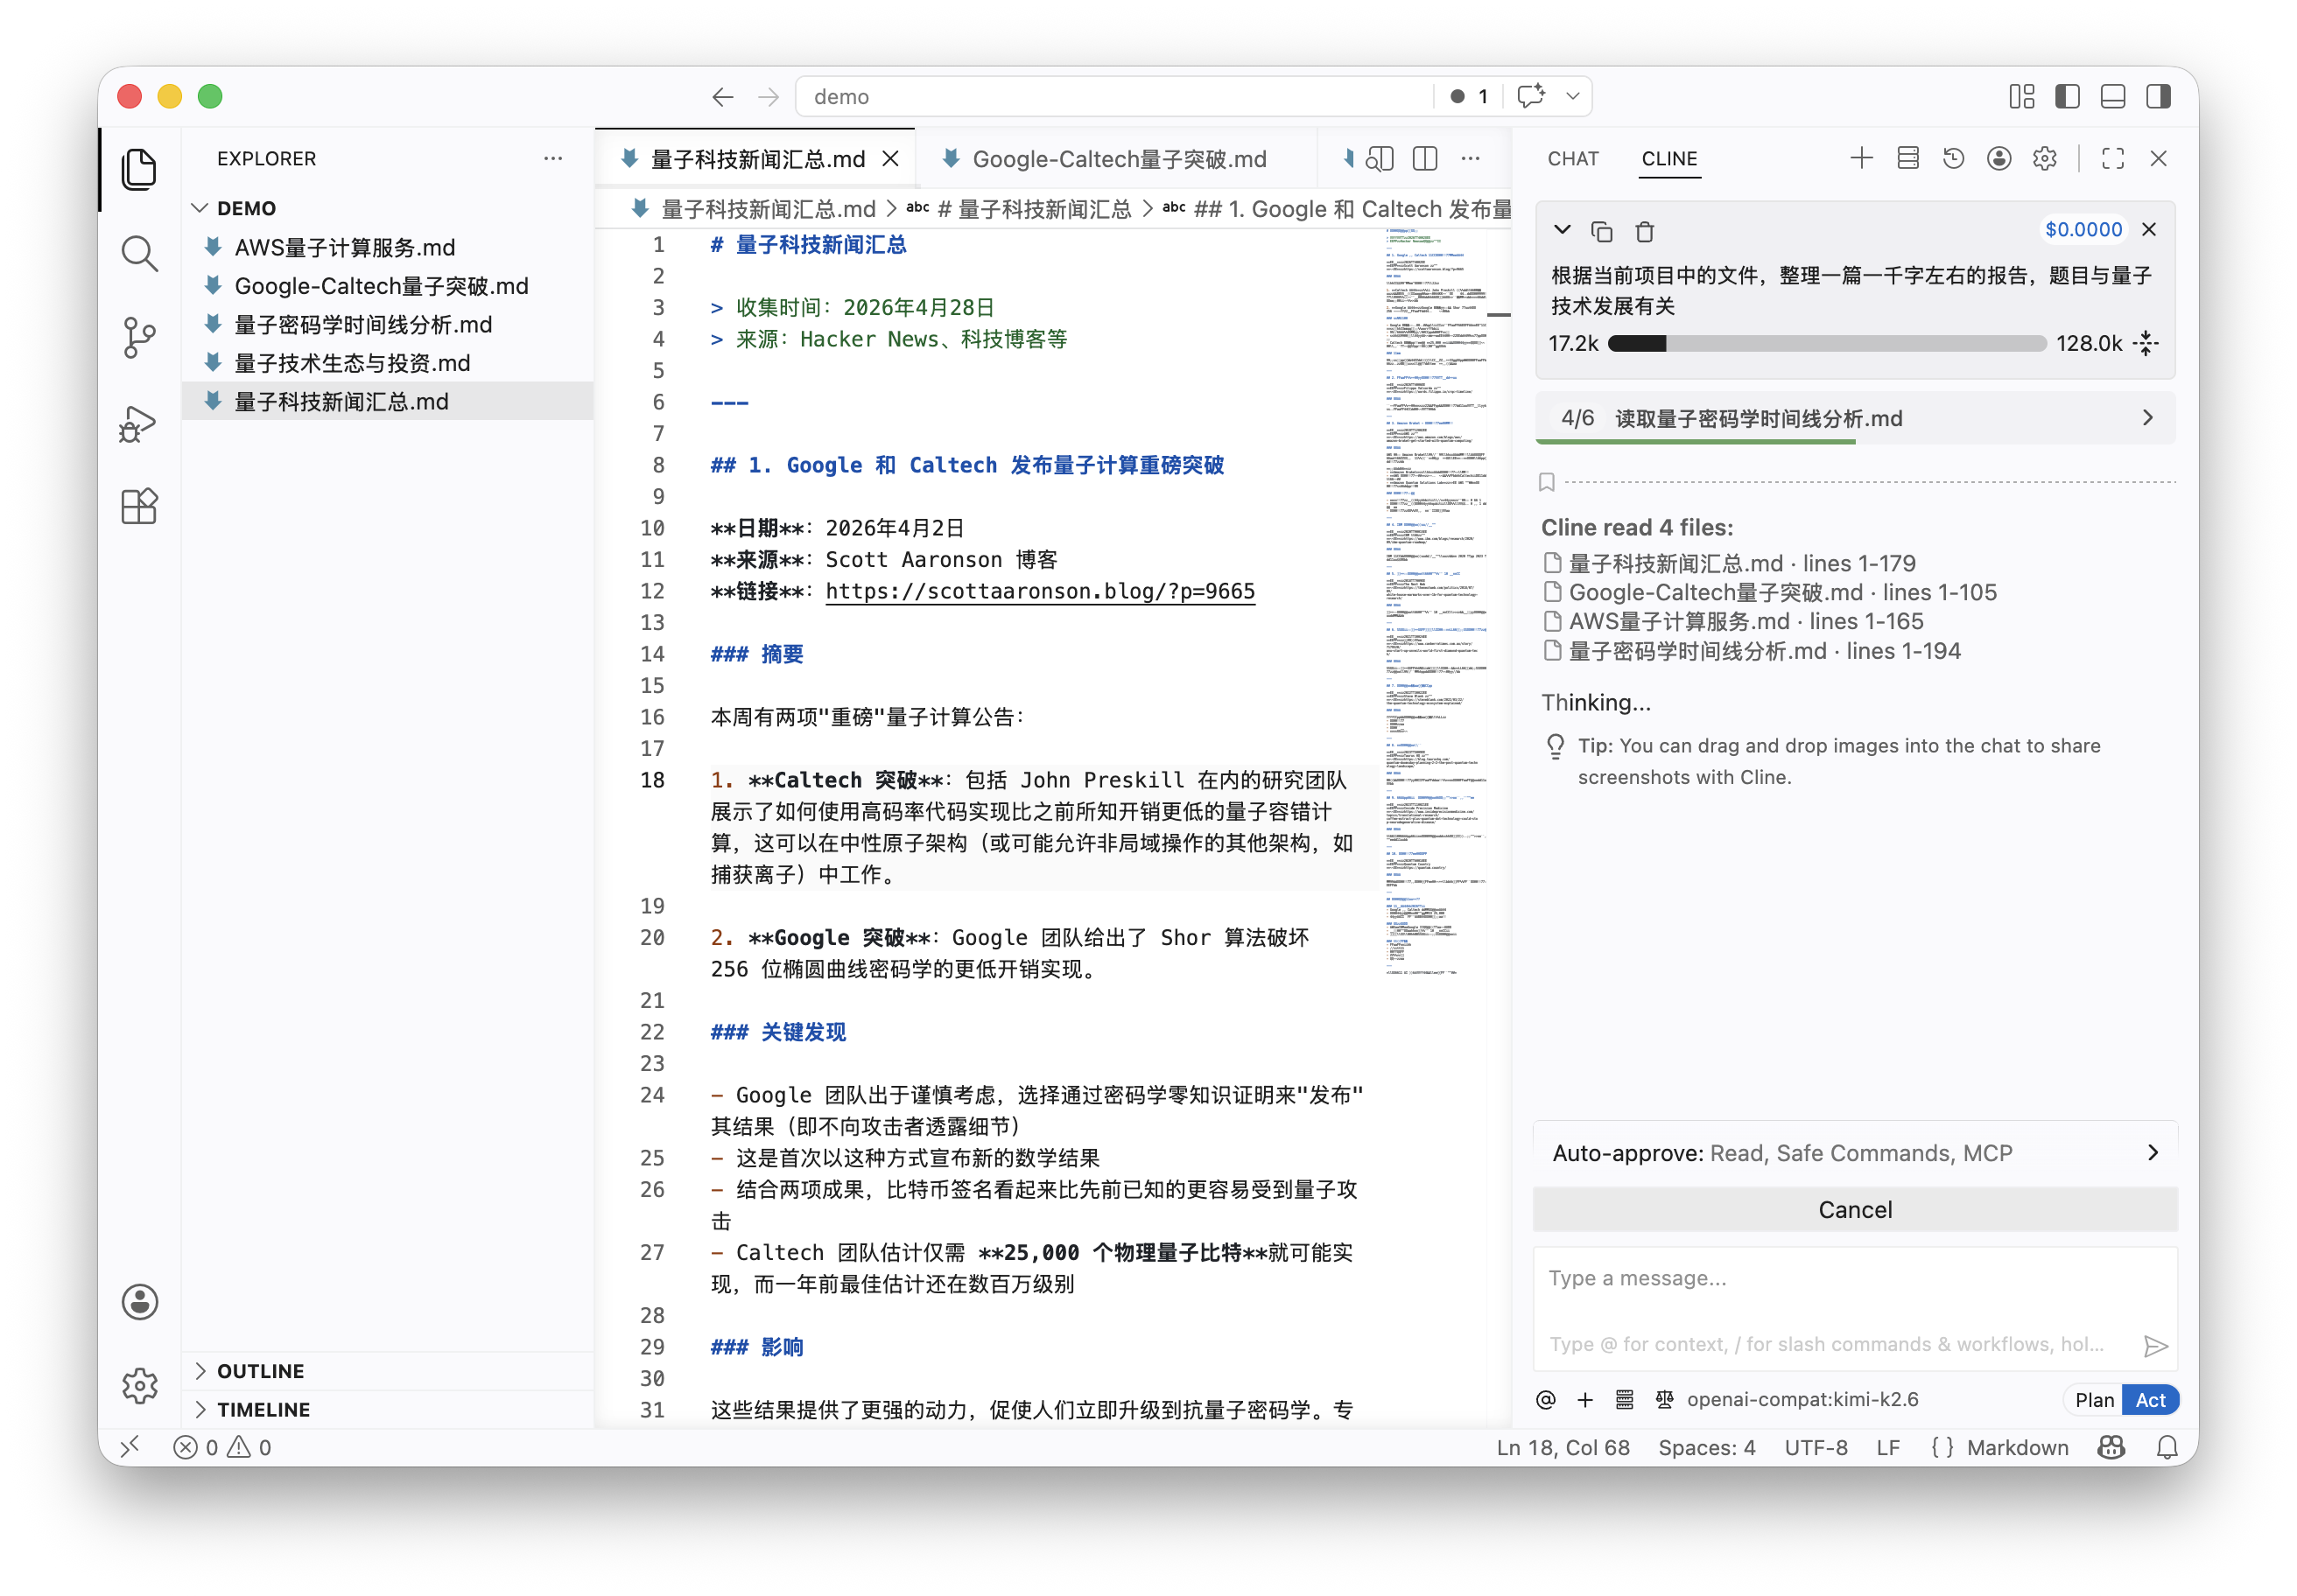The height and width of the screenshot is (1596, 2297).
Task: Switch to the CHAT tab
Action: [1573, 158]
